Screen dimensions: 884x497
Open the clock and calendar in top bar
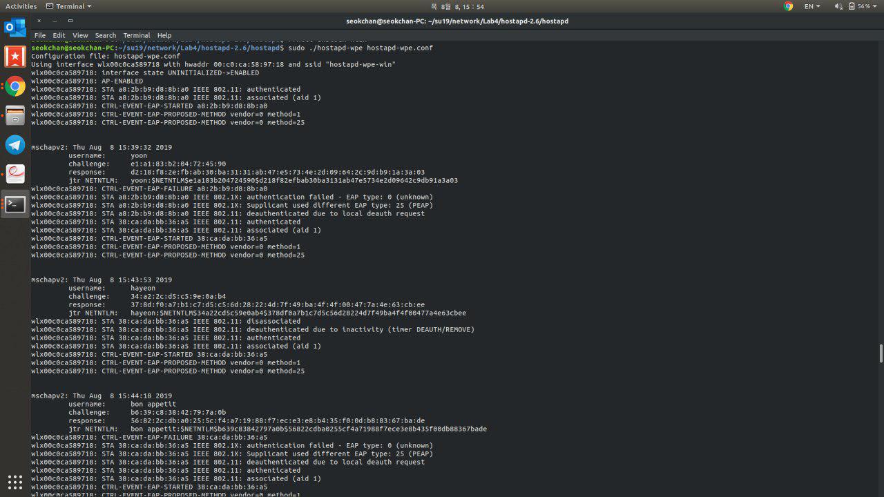pyautogui.click(x=457, y=6)
